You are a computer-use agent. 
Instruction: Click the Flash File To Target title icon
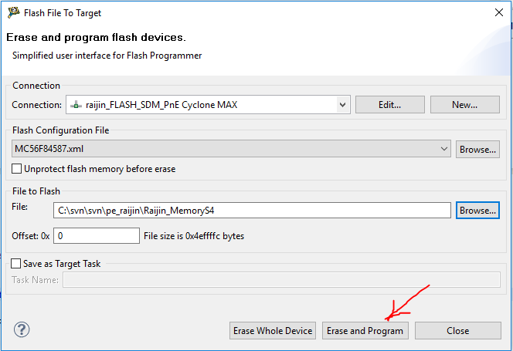pos(15,12)
